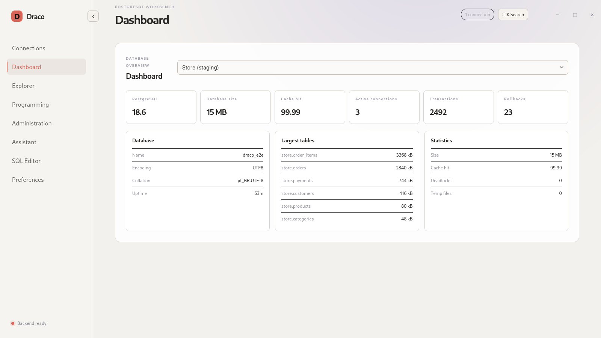Click the Deadlocks statistic label

pos(441,181)
